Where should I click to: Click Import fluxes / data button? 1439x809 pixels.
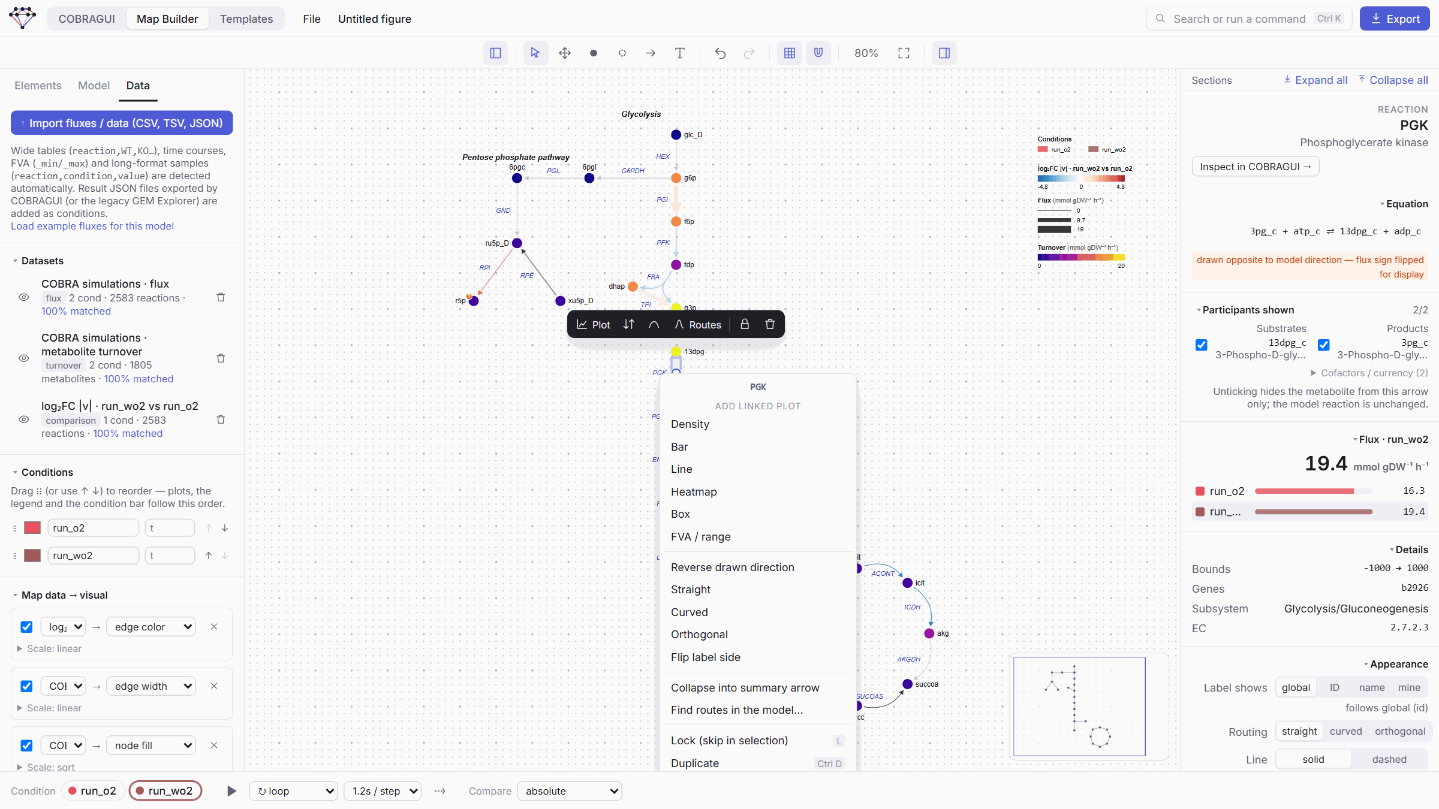122,123
